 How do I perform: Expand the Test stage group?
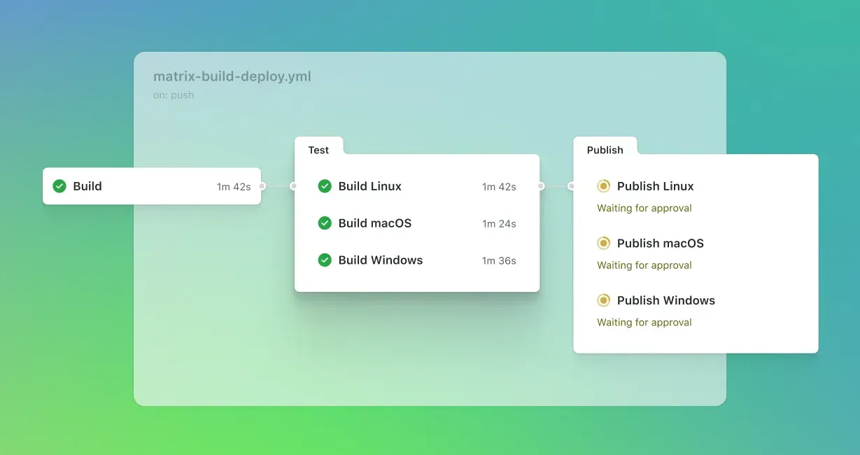(319, 150)
